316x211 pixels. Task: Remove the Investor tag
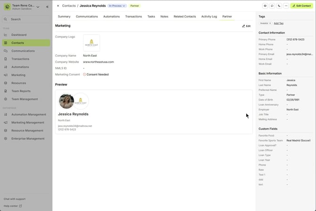click(270, 23)
